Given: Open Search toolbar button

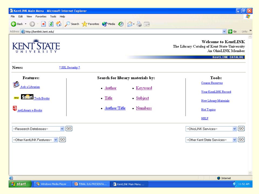Looking at the screenshot, I should [x=72, y=24].
